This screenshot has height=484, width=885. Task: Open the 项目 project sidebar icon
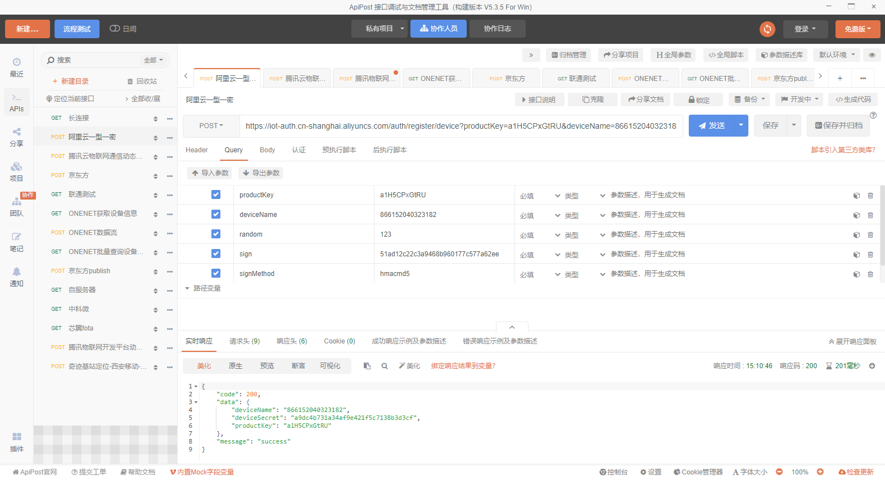(x=17, y=171)
